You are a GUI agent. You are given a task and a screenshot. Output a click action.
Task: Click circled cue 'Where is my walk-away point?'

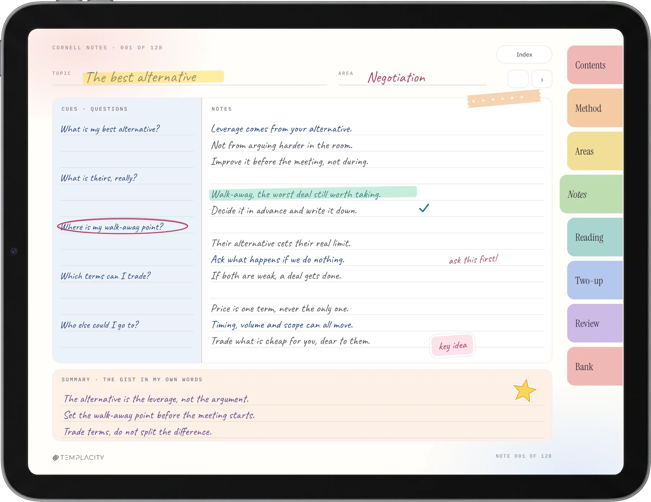pyautogui.click(x=122, y=226)
